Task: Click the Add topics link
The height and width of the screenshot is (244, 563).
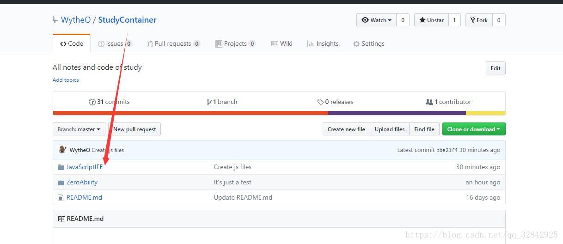Action: coord(66,80)
